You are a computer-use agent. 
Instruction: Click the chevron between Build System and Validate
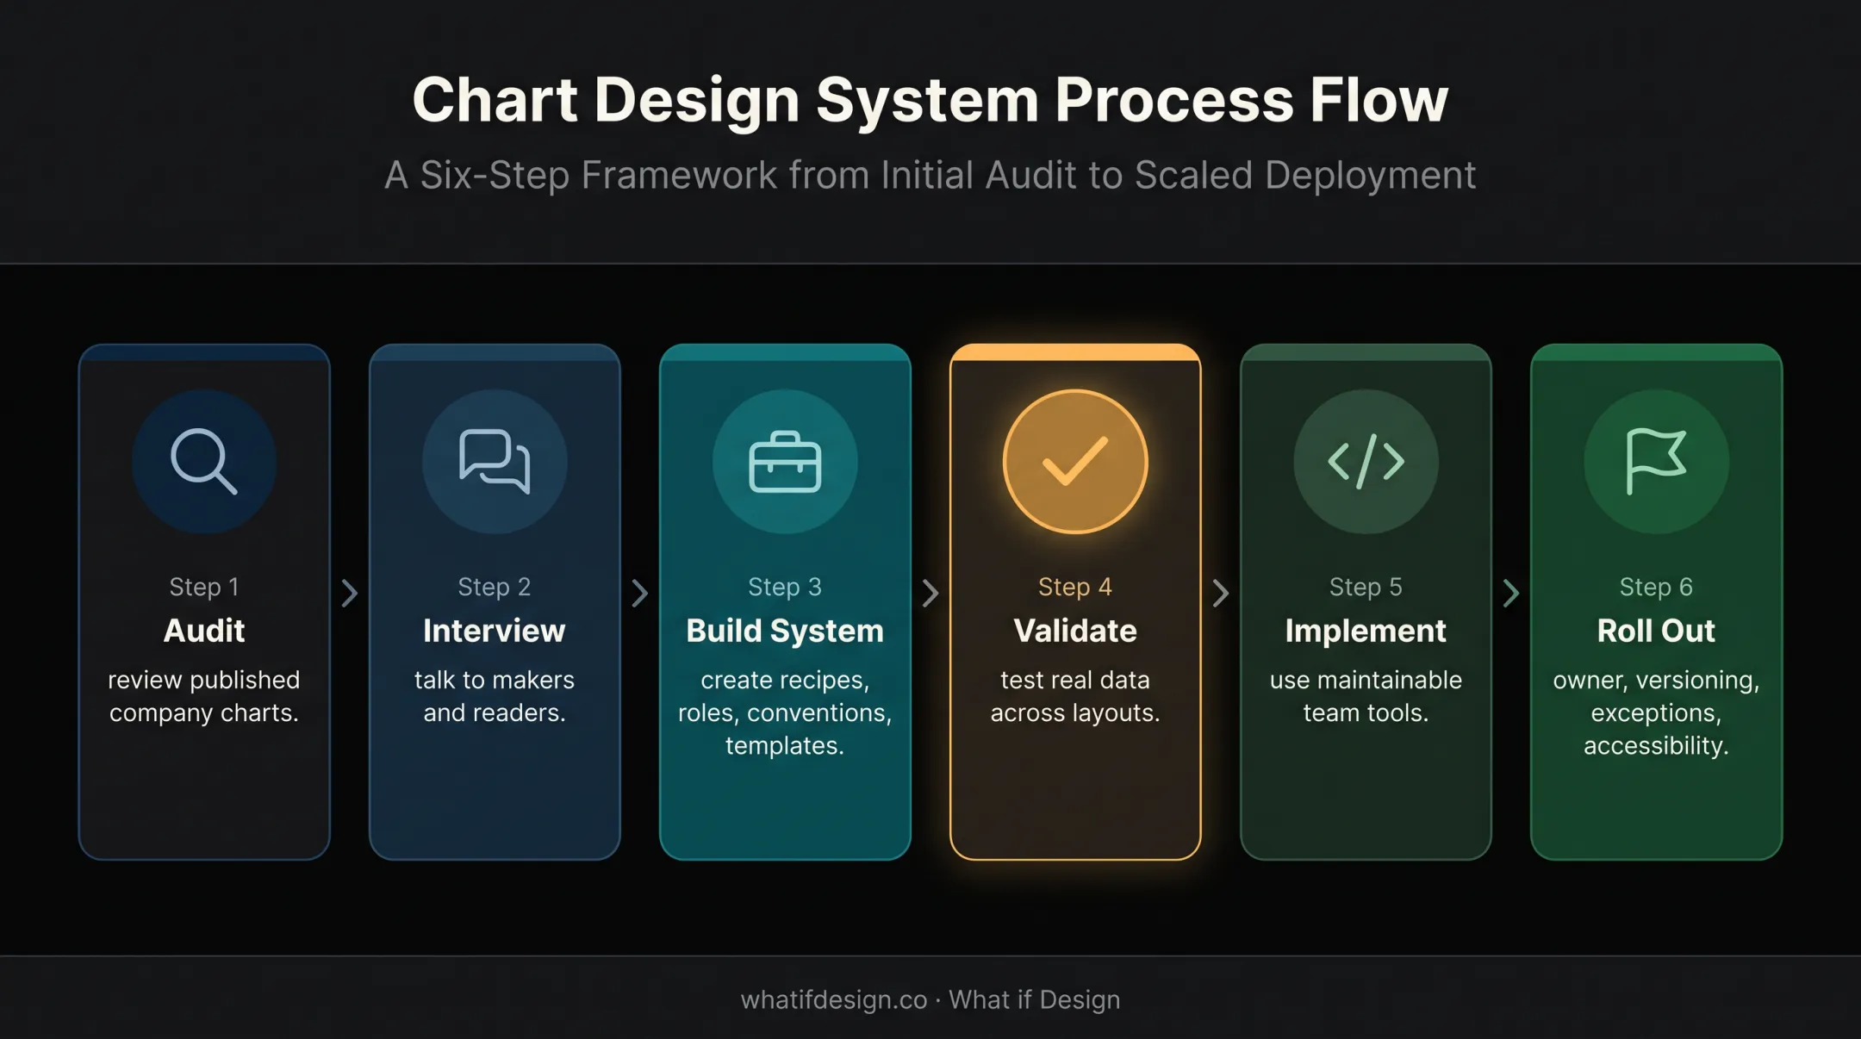[930, 593]
